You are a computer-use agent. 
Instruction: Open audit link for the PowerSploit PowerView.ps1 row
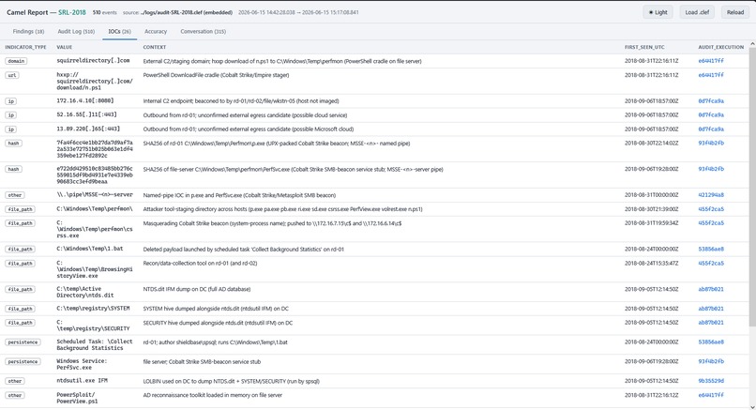(x=711, y=395)
